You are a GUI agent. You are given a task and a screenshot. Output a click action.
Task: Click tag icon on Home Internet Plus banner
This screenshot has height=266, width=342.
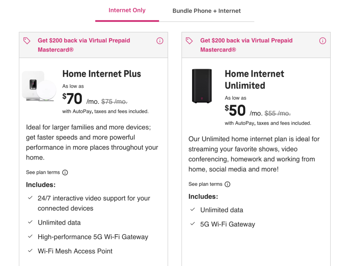[27, 41]
